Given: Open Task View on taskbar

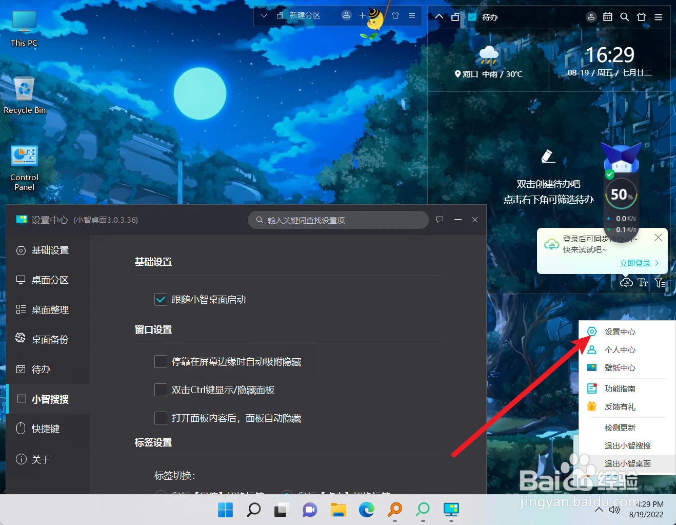Looking at the screenshot, I should (x=282, y=510).
